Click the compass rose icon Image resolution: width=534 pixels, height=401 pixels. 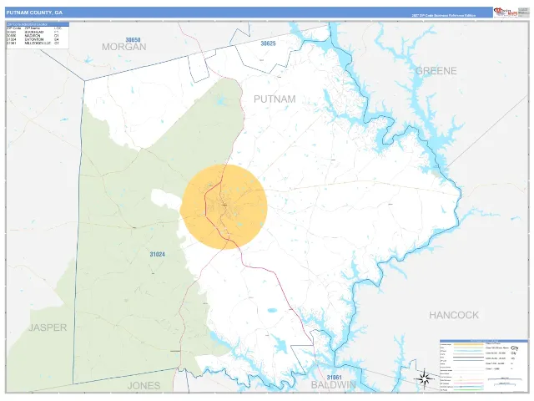click(x=424, y=378)
